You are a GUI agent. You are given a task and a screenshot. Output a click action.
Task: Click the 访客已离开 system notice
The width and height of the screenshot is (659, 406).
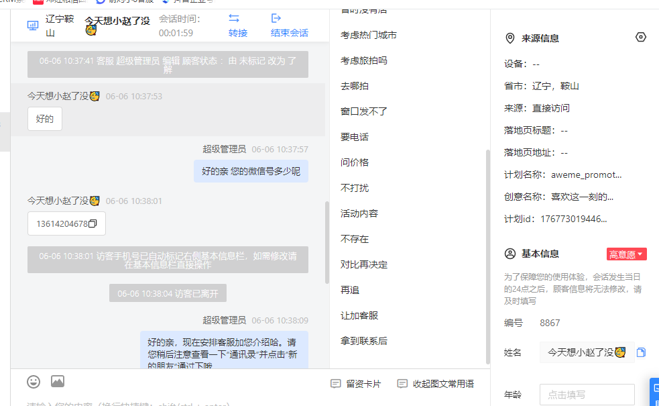(x=168, y=293)
